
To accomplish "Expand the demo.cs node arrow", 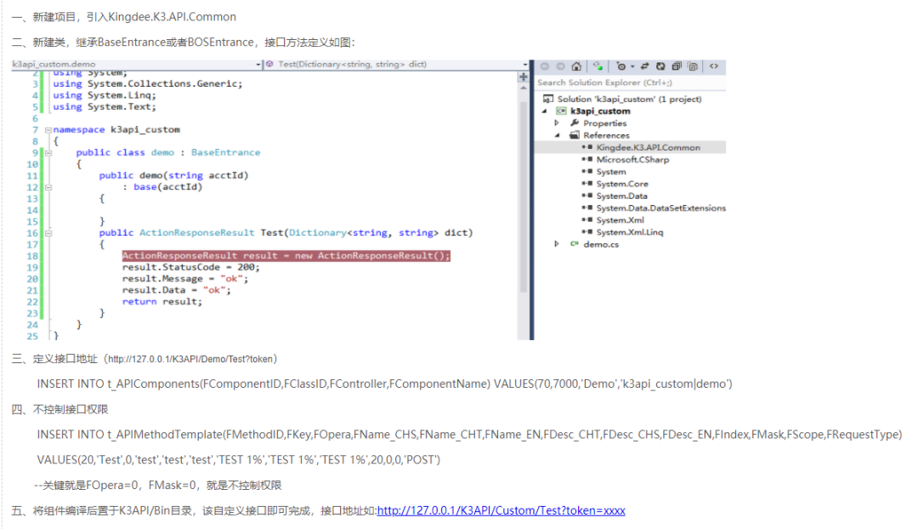I will coord(557,244).
